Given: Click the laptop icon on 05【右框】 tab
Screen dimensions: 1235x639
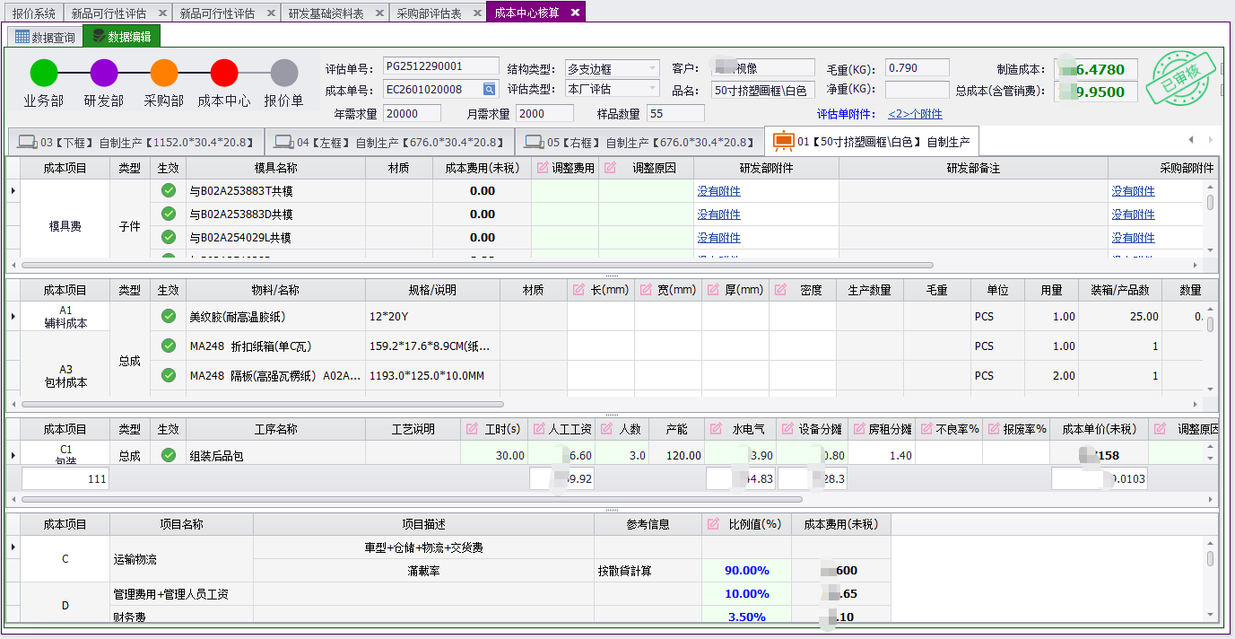Looking at the screenshot, I should 535,142.
